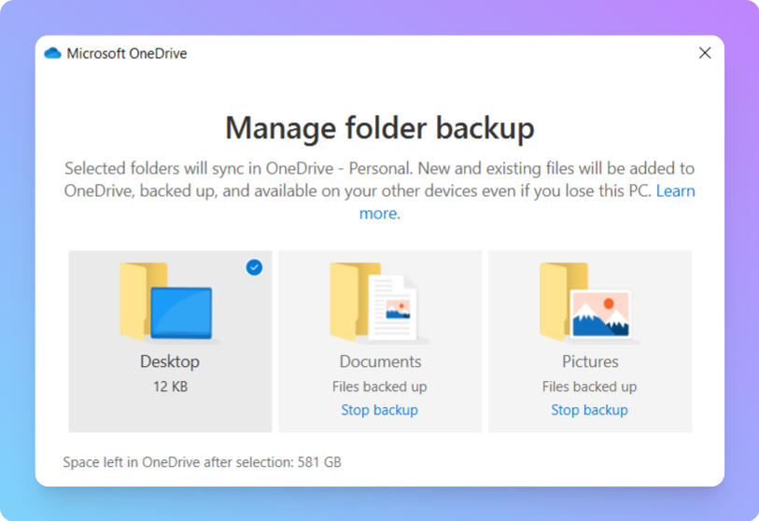Close the Manage folder backup dialog
Image resolution: width=759 pixels, height=521 pixels.
tap(705, 53)
